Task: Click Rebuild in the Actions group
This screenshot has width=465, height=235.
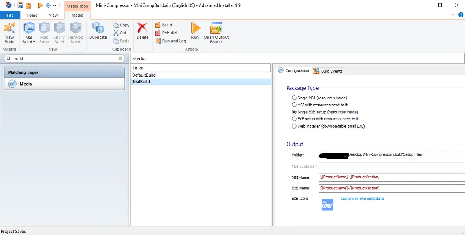Action: (x=166, y=33)
